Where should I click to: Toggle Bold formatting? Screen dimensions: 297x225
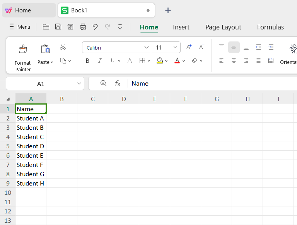point(87,61)
